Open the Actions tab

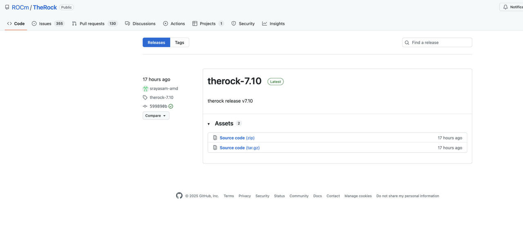(177, 24)
